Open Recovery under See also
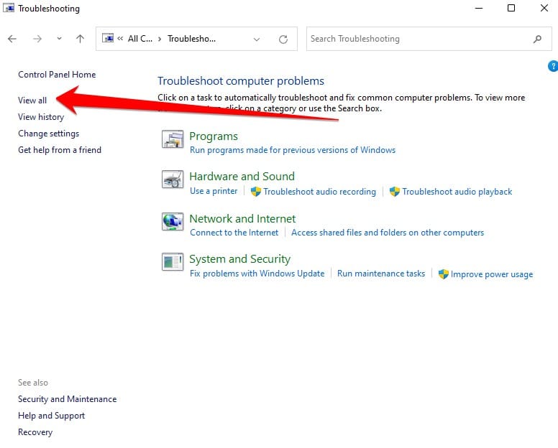Viewport: 558px width, 448px height. point(35,432)
